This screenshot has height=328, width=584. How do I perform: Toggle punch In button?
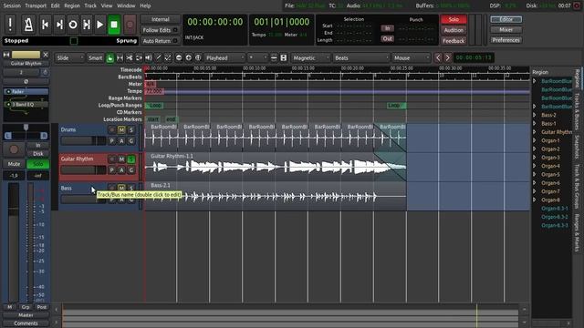387,28
